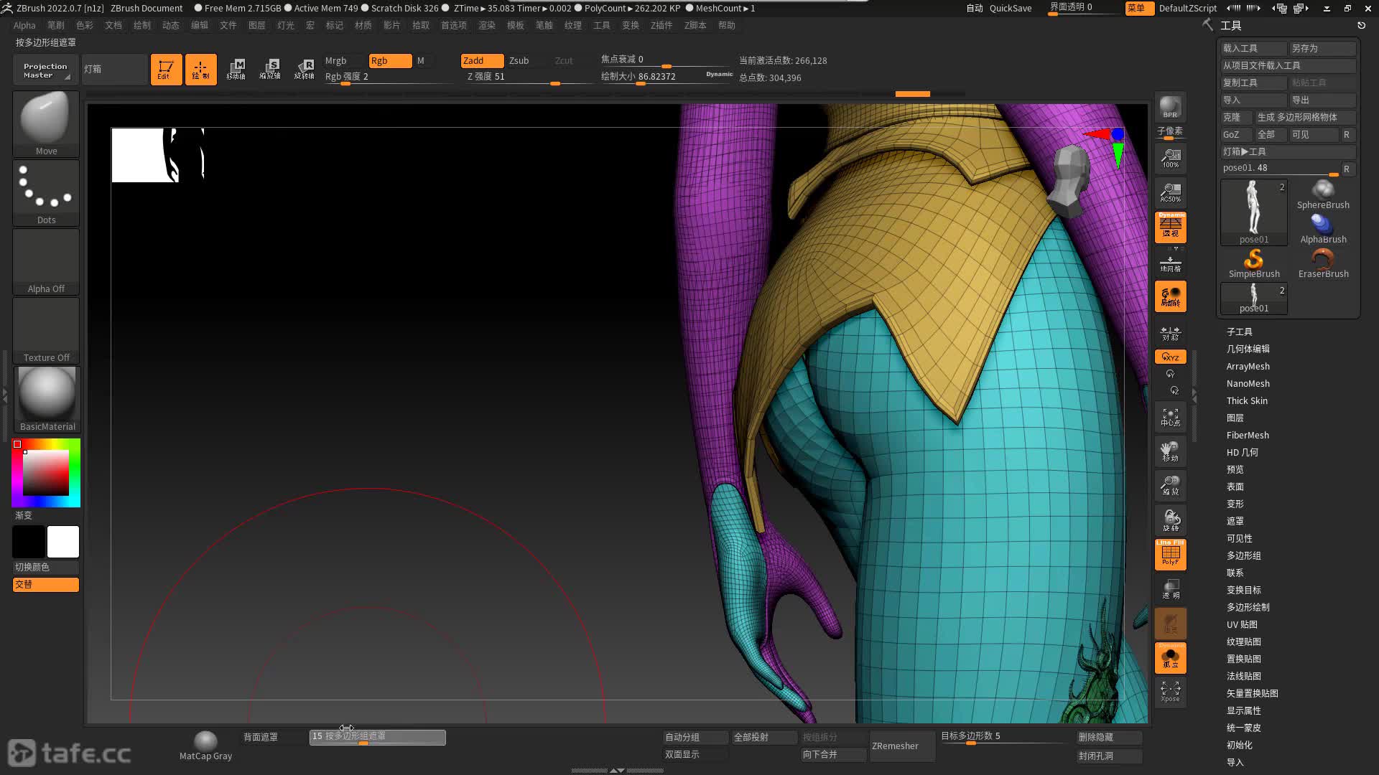The image size is (1379, 775).
Task: Click the QuickSave button
Action: click(x=1010, y=8)
